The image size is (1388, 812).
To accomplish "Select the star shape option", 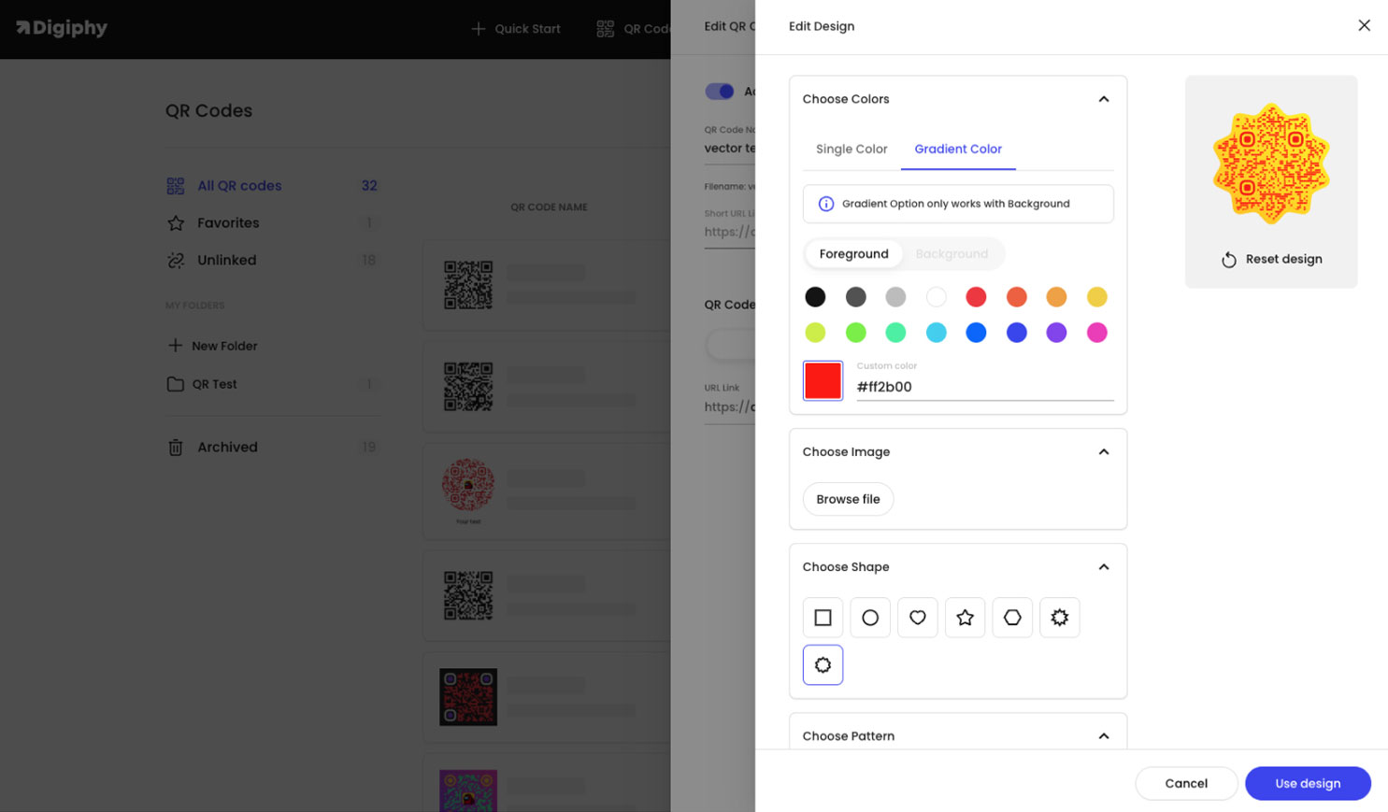I will [x=965, y=617].
